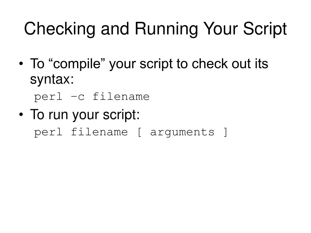The image size is (311, 233).
Task: Select the bullet 'To run your script:'
Action: click(x=85, y=114)
